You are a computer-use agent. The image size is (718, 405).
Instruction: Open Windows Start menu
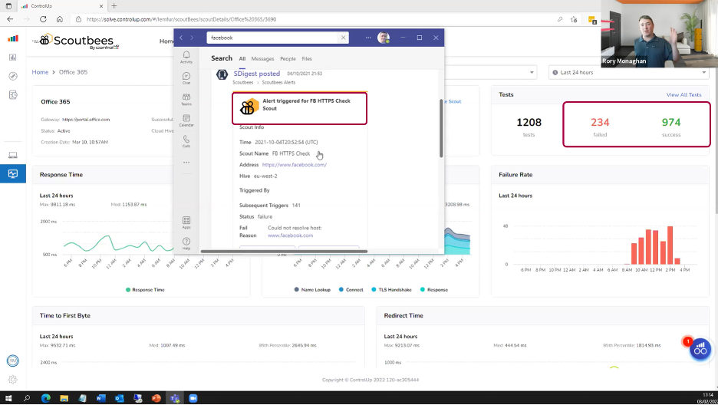(x=8, y=398)
